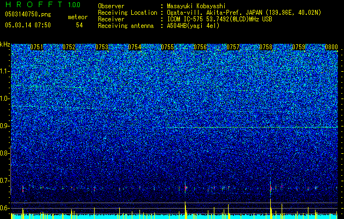Click the meteor count 54

79,25
